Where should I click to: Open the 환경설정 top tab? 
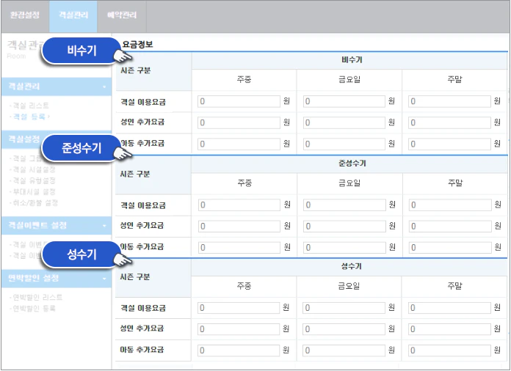[x=25, y=15]
